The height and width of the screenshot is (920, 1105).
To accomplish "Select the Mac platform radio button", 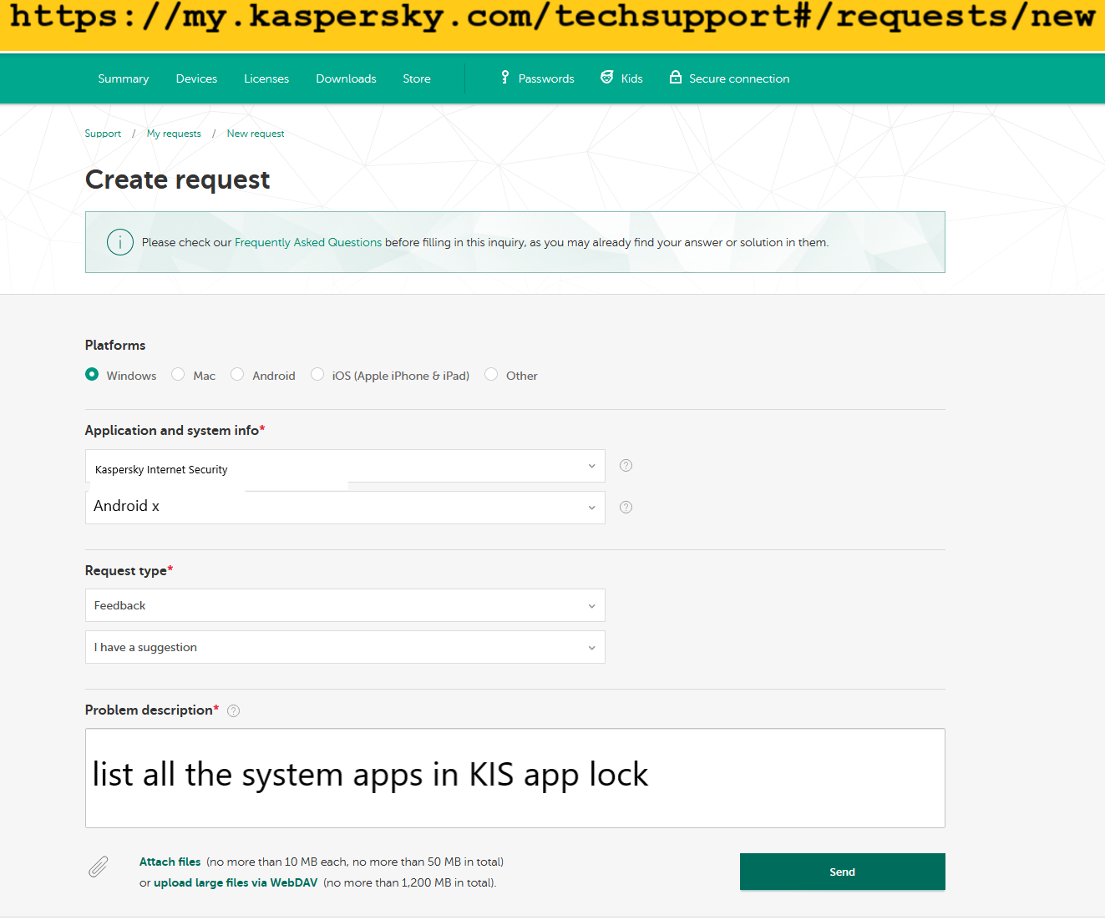I will click(178, 375).
